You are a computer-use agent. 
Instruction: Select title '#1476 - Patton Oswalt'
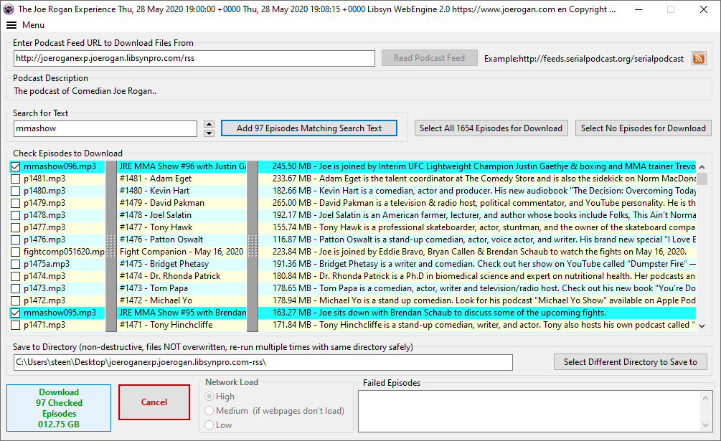pos(161,240)
